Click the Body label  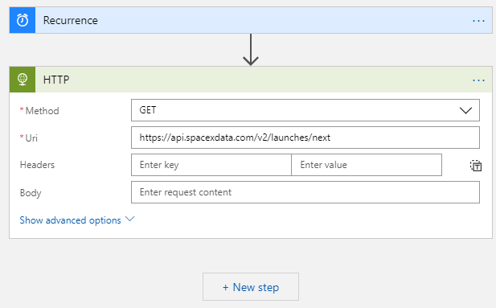tap(31, 193)
